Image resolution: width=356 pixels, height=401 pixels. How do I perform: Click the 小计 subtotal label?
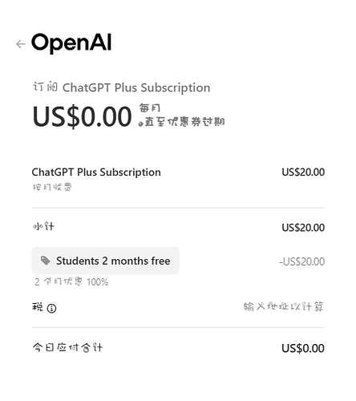click(x=43, y=227)
